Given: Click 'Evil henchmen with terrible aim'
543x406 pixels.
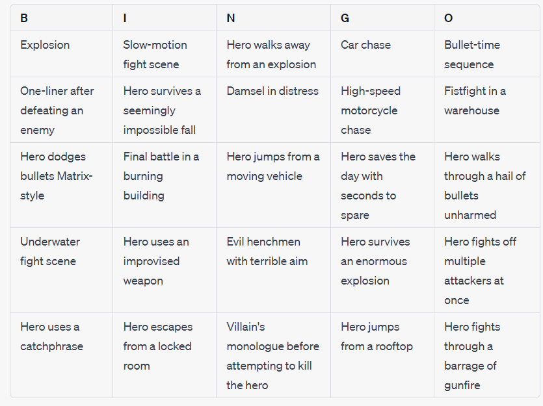Looking at the screenshot, I should point(267,251).
